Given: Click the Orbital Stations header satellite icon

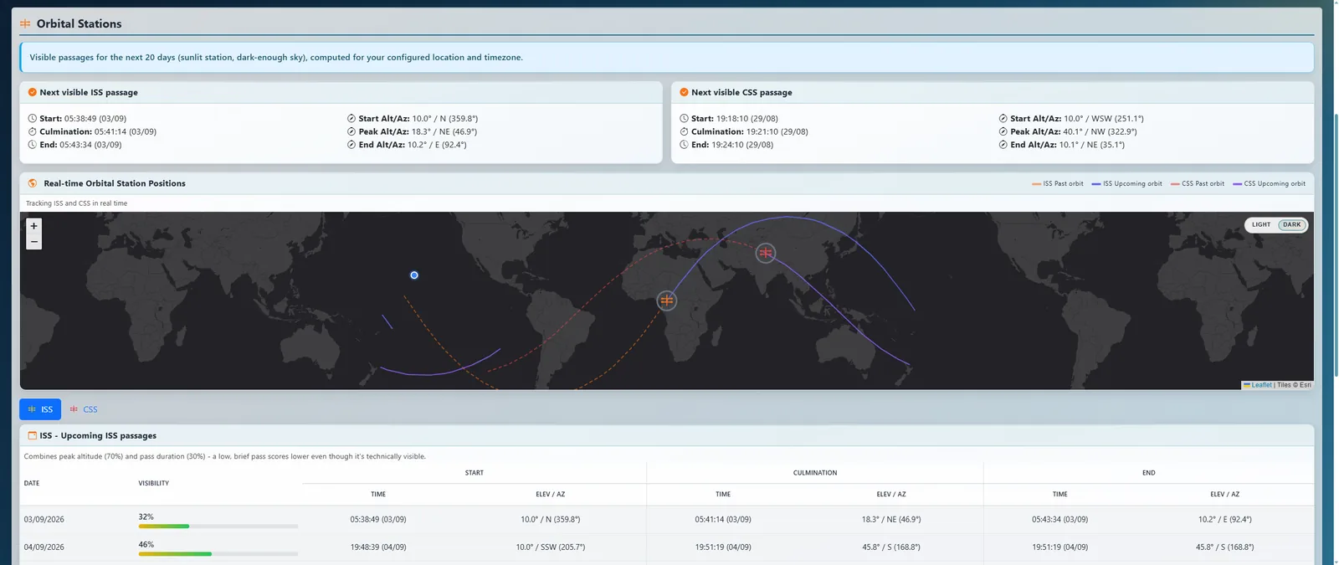Looking at the screenshot, I should [25, 23].
